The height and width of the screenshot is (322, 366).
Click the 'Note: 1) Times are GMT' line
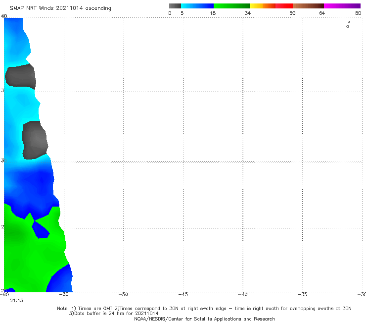(204, 309)
